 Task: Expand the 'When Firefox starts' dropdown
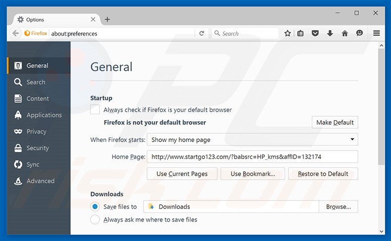(252, 140)
